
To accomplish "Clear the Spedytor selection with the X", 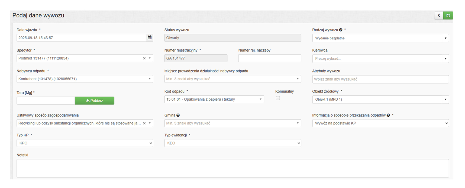I will point(144,58).
